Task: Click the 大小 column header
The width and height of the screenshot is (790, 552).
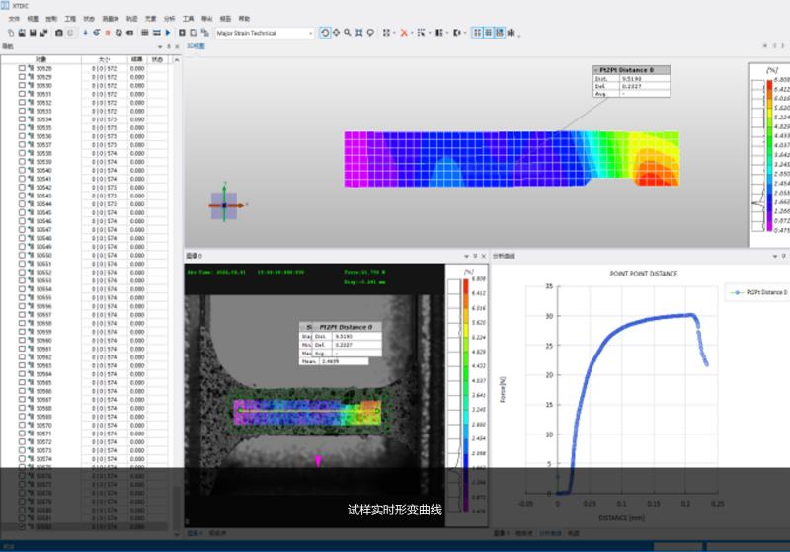Action: tap(104, 59)
